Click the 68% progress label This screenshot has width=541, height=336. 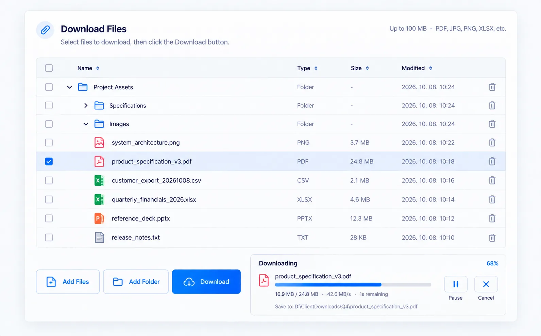492,263
